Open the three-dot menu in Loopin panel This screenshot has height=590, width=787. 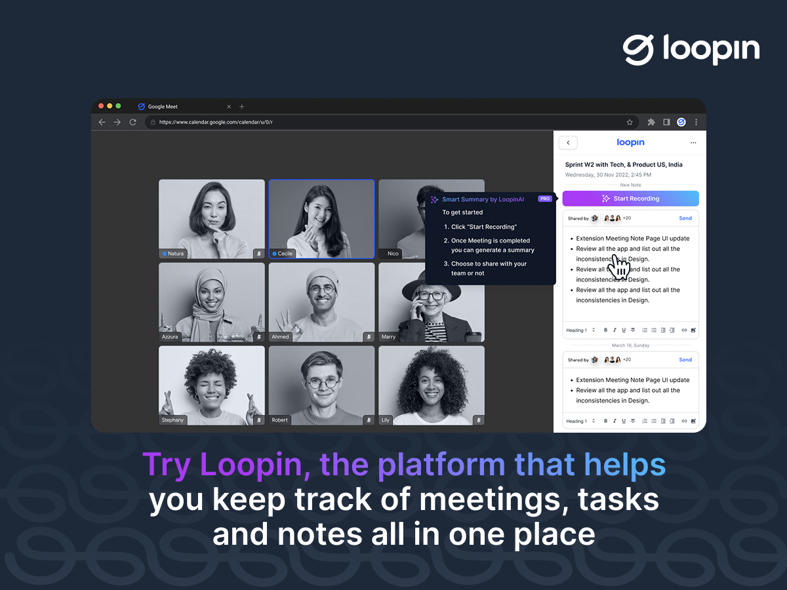coord(693,142)
